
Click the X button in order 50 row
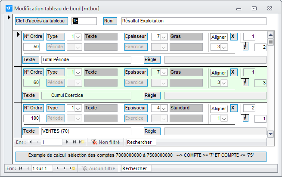coord(234,37)
